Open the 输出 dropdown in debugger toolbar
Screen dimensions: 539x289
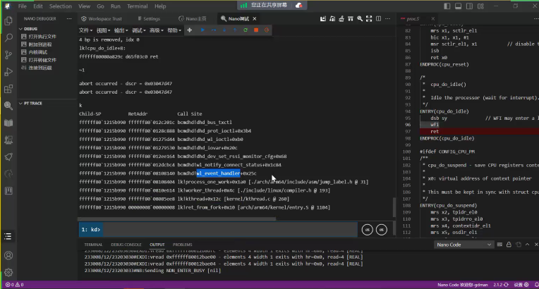coord(121,30)
